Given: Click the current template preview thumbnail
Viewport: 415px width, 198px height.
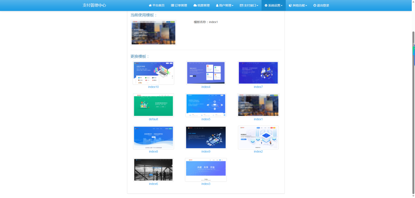Looking at the screenshot, I should [x=154, y=32].
